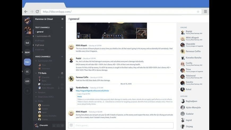Reload the page with the refresh icon

tap(37, 11)
